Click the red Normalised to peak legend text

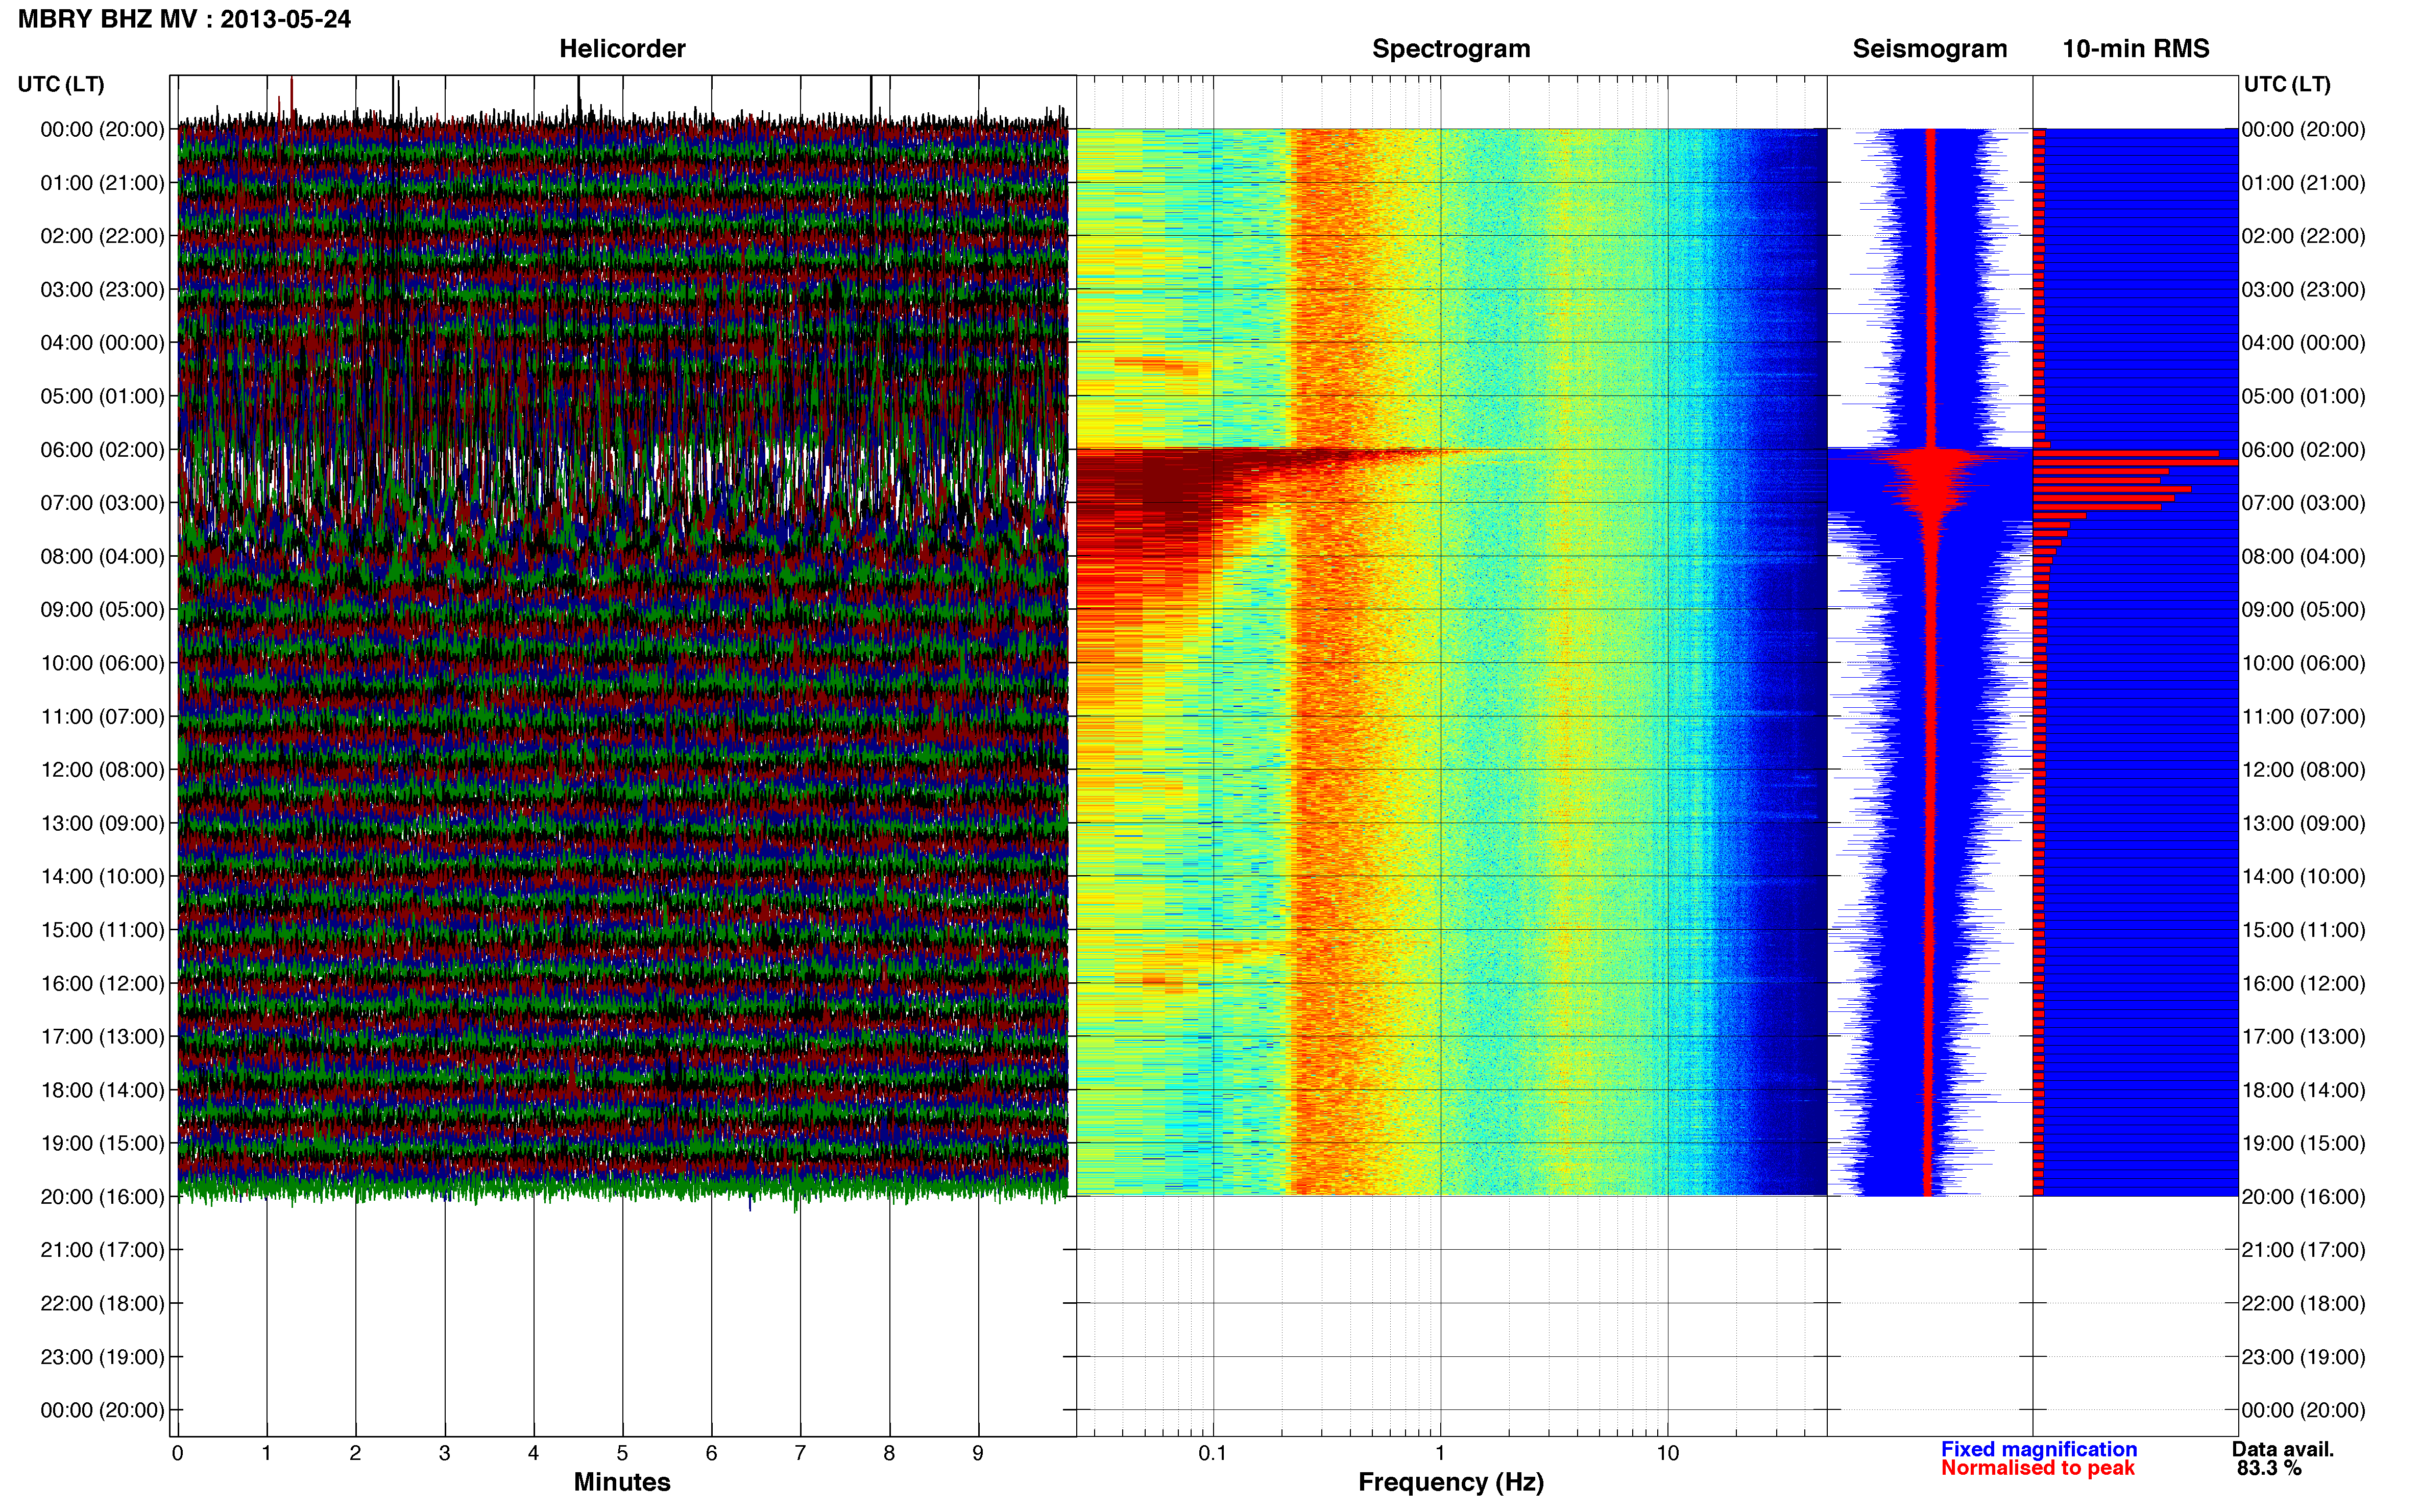(2038, 1468)
